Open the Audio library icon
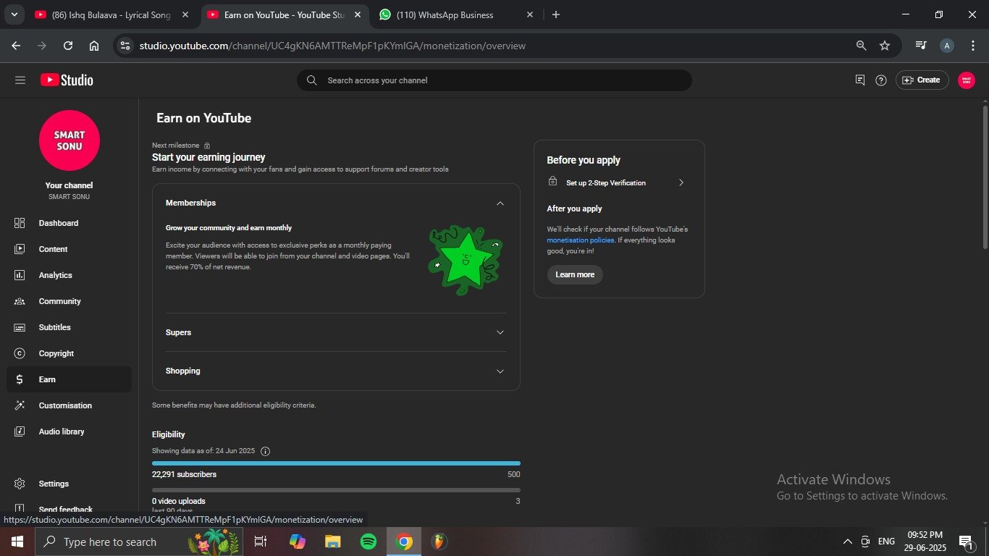Viewport: 989px width, 556px height. tap(20, 431)
